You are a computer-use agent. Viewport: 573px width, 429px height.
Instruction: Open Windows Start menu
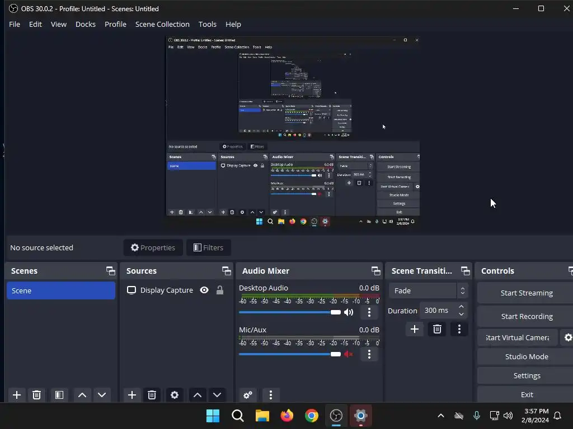point(213,416)
